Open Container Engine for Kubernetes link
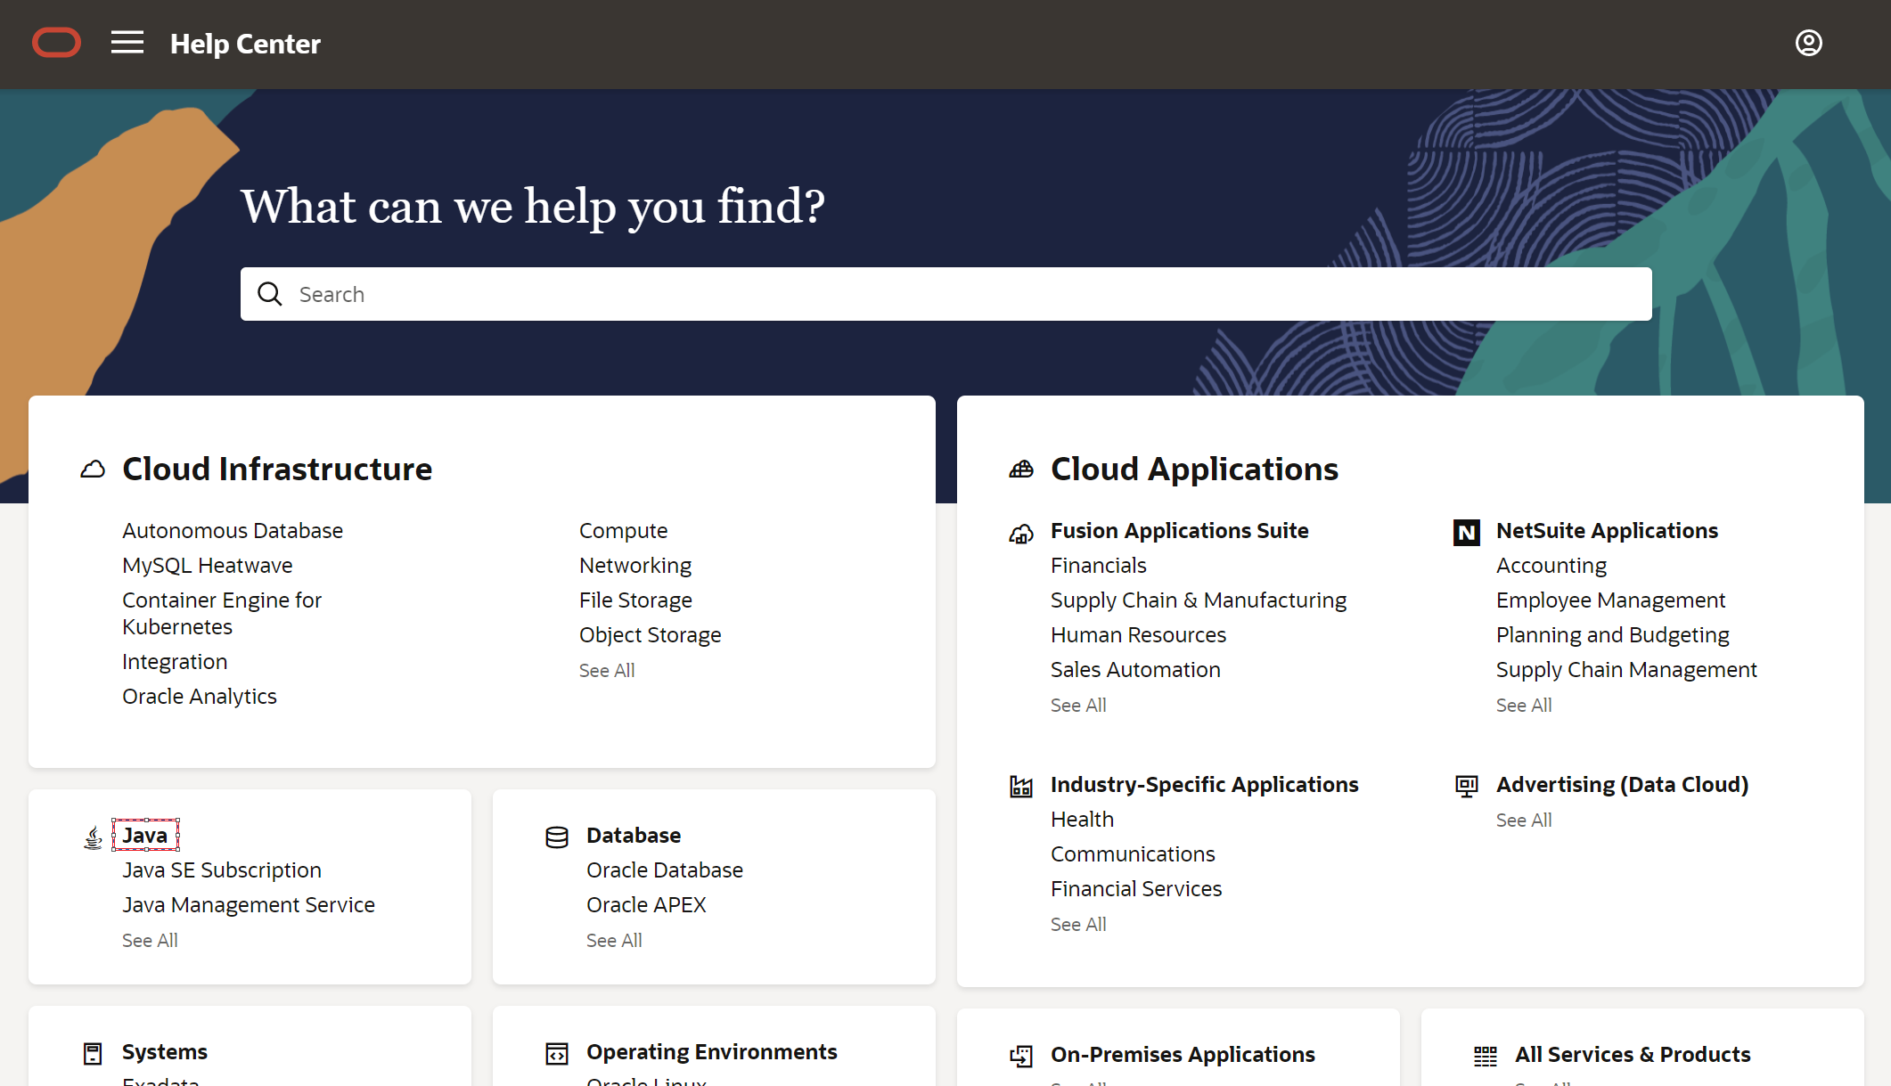Screen dimensions: 1891x1086 222,614
